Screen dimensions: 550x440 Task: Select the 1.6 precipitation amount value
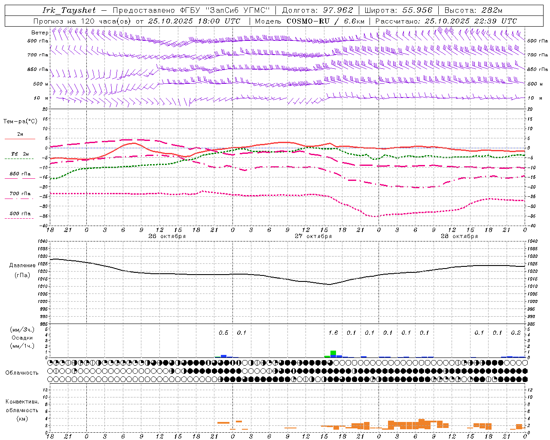[333, 333]
